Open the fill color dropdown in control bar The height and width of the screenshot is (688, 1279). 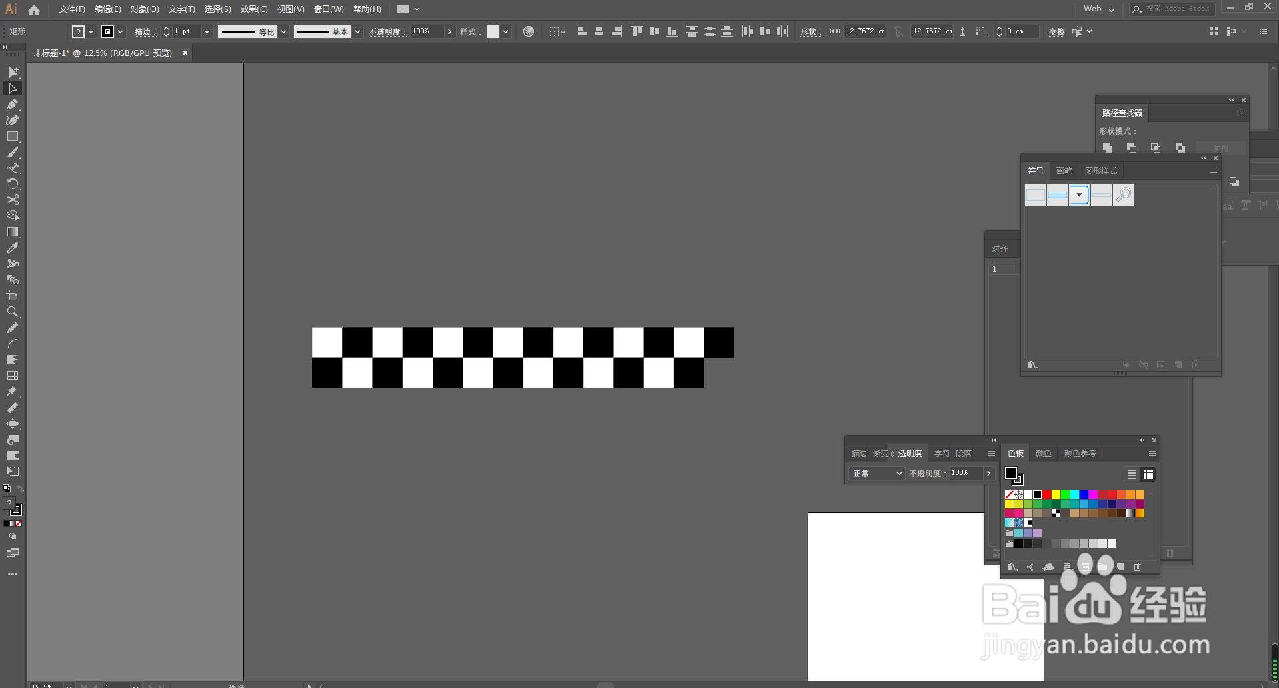tap(91, 31)
